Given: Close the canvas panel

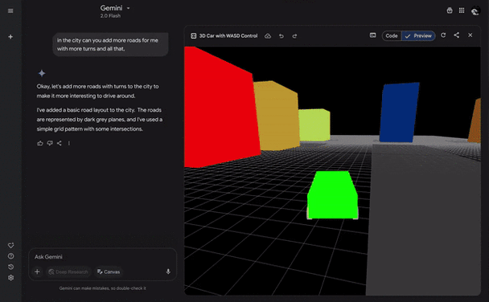Looking at the screenshot, I should point(471,35).
